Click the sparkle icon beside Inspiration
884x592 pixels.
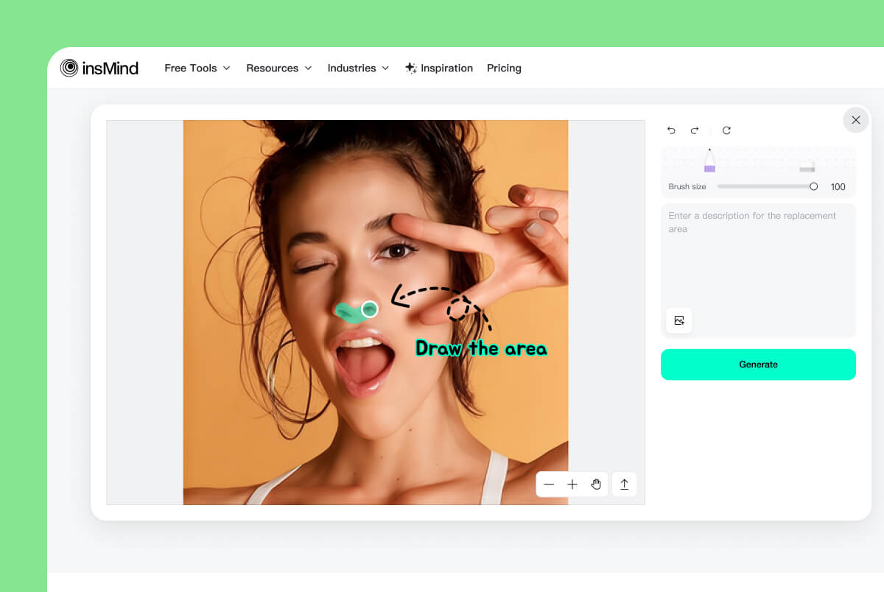click(x=410, y=68)
